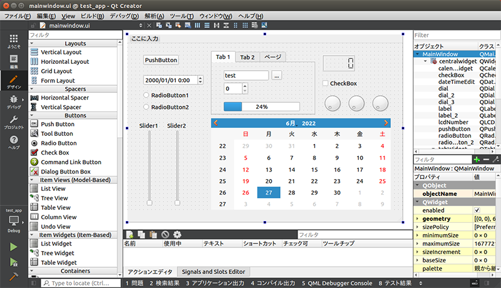Click the Adjust Size toolbar icon

(264, 25)
